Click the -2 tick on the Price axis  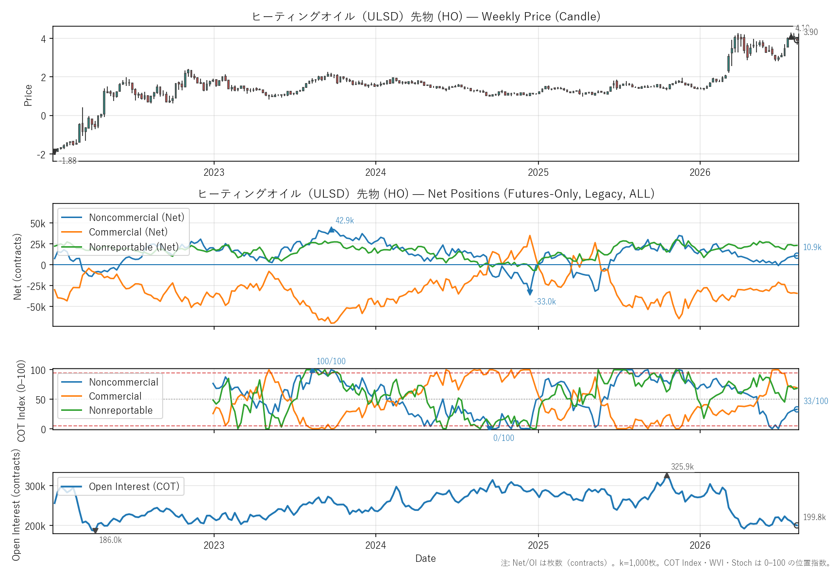[41, 155]
